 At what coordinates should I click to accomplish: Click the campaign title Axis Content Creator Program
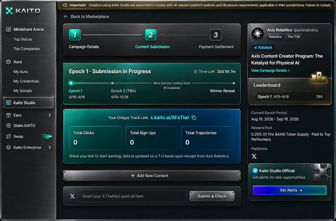287,60
